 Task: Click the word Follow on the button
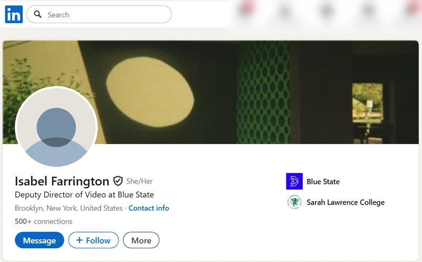tap(98, 240)
